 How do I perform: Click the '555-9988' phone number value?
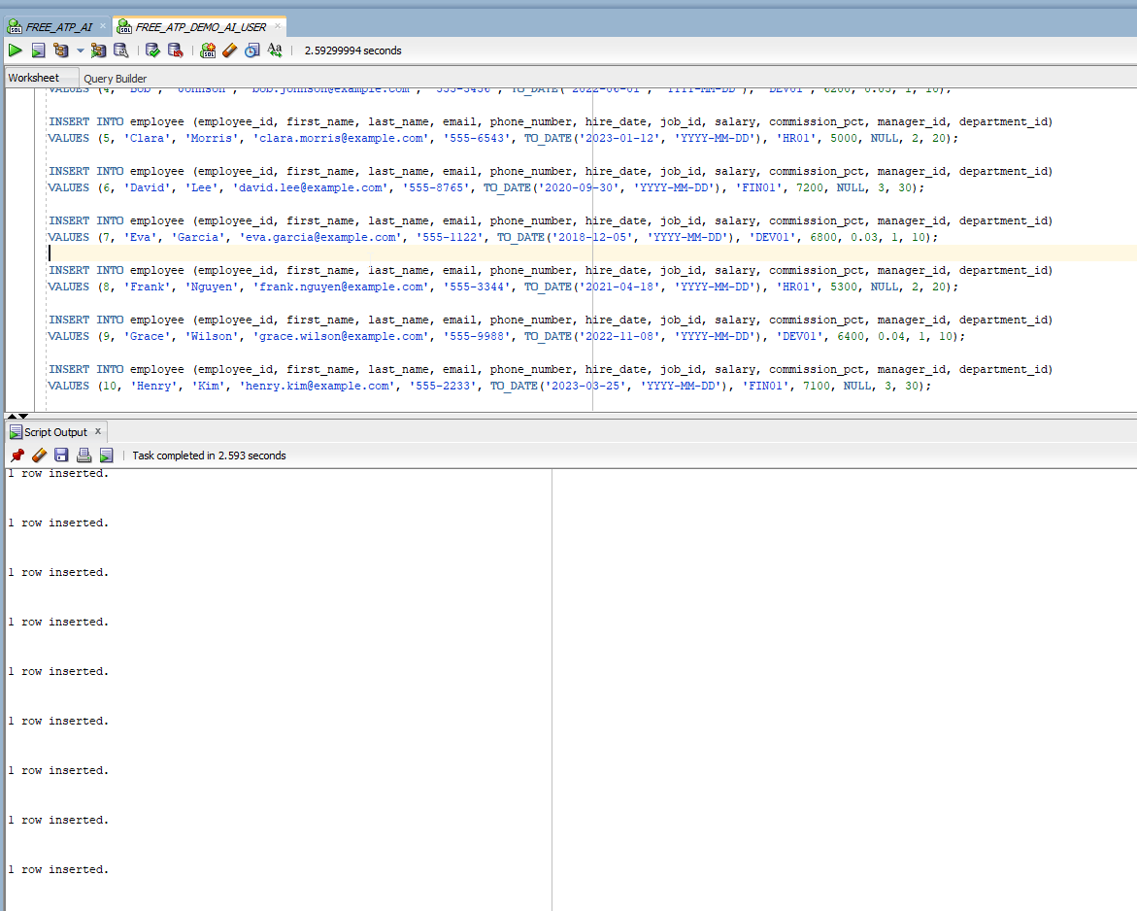pyautogui.click(x=477, y=336)
